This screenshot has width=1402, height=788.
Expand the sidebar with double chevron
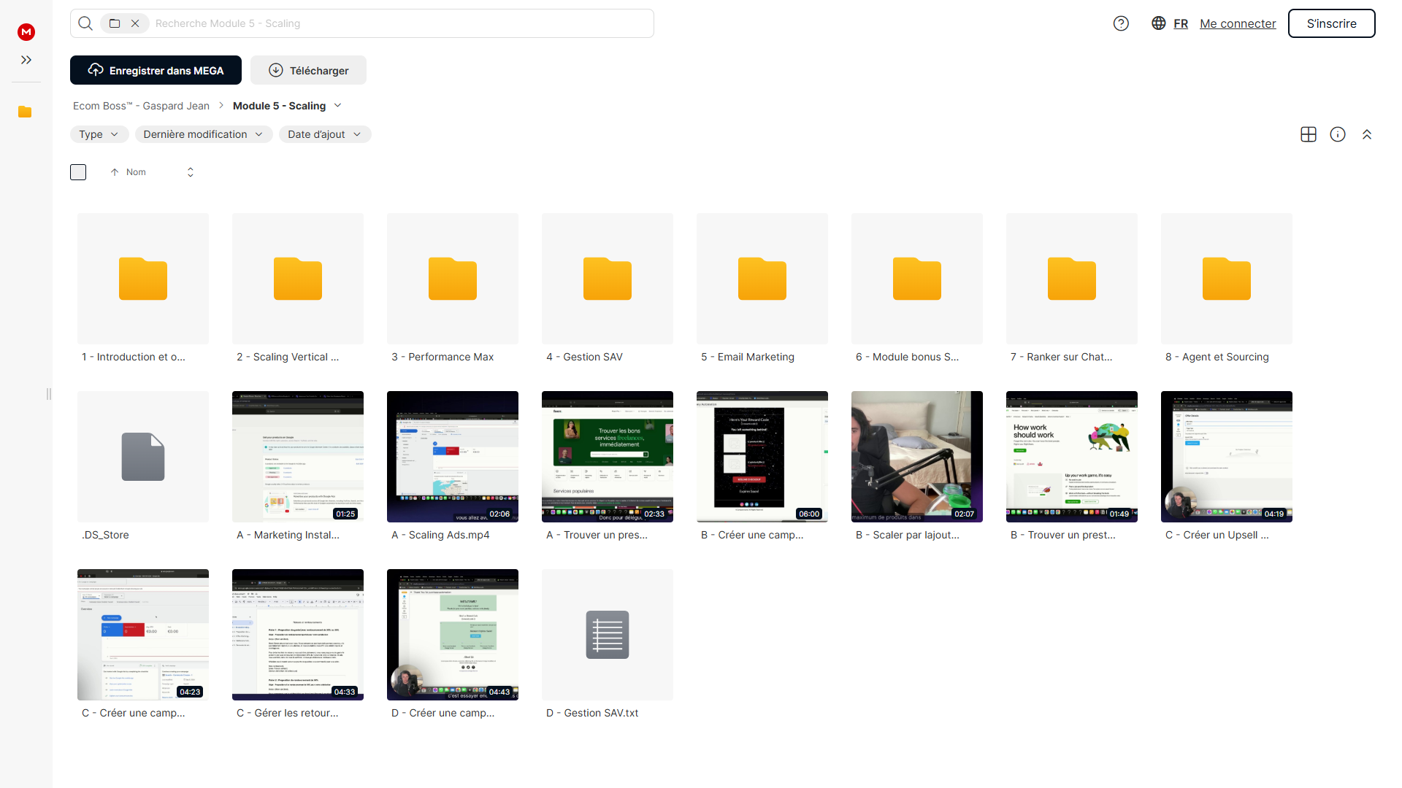pyautogui.click(x=26, y=60)
